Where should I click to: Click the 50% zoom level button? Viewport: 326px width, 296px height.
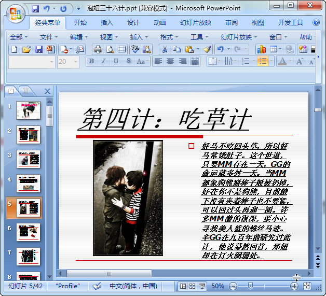coord(218,286)
